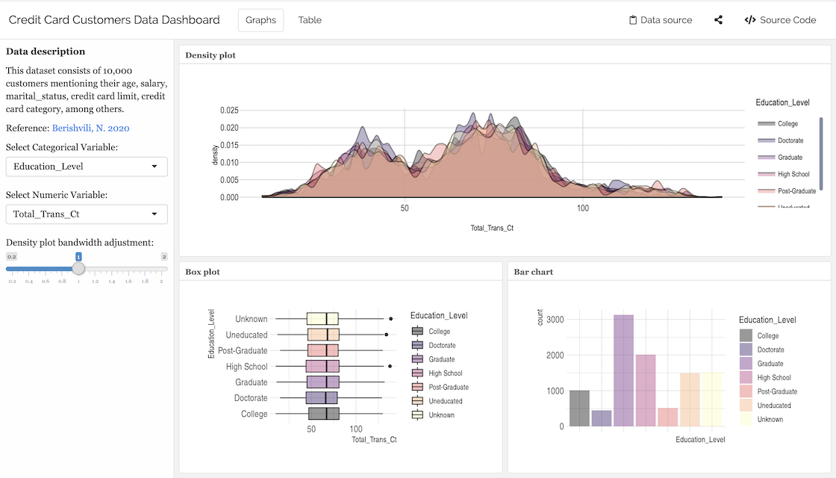Click the Unknown box in the box plot
The height and width of the screenshot is (478, 836).
pos(322,319)
